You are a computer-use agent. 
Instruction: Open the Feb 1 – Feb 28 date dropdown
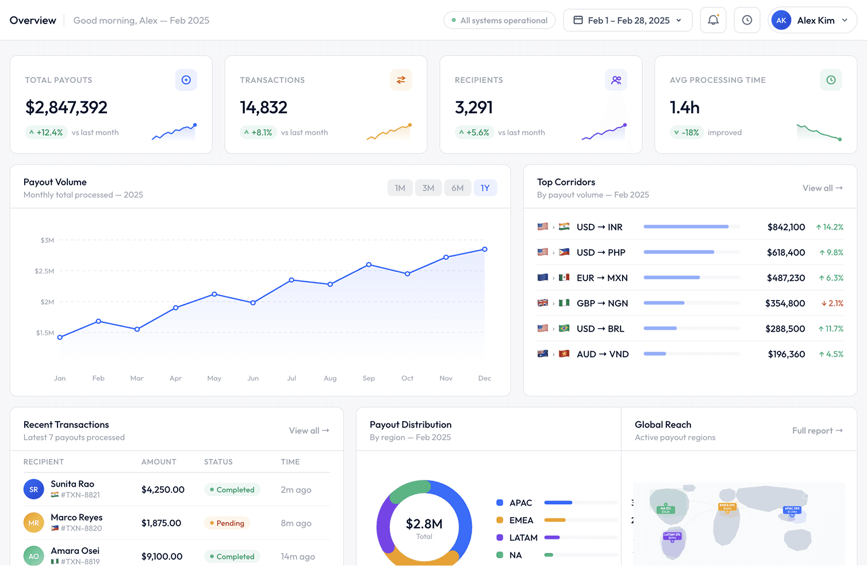click(x=627, y=20)
